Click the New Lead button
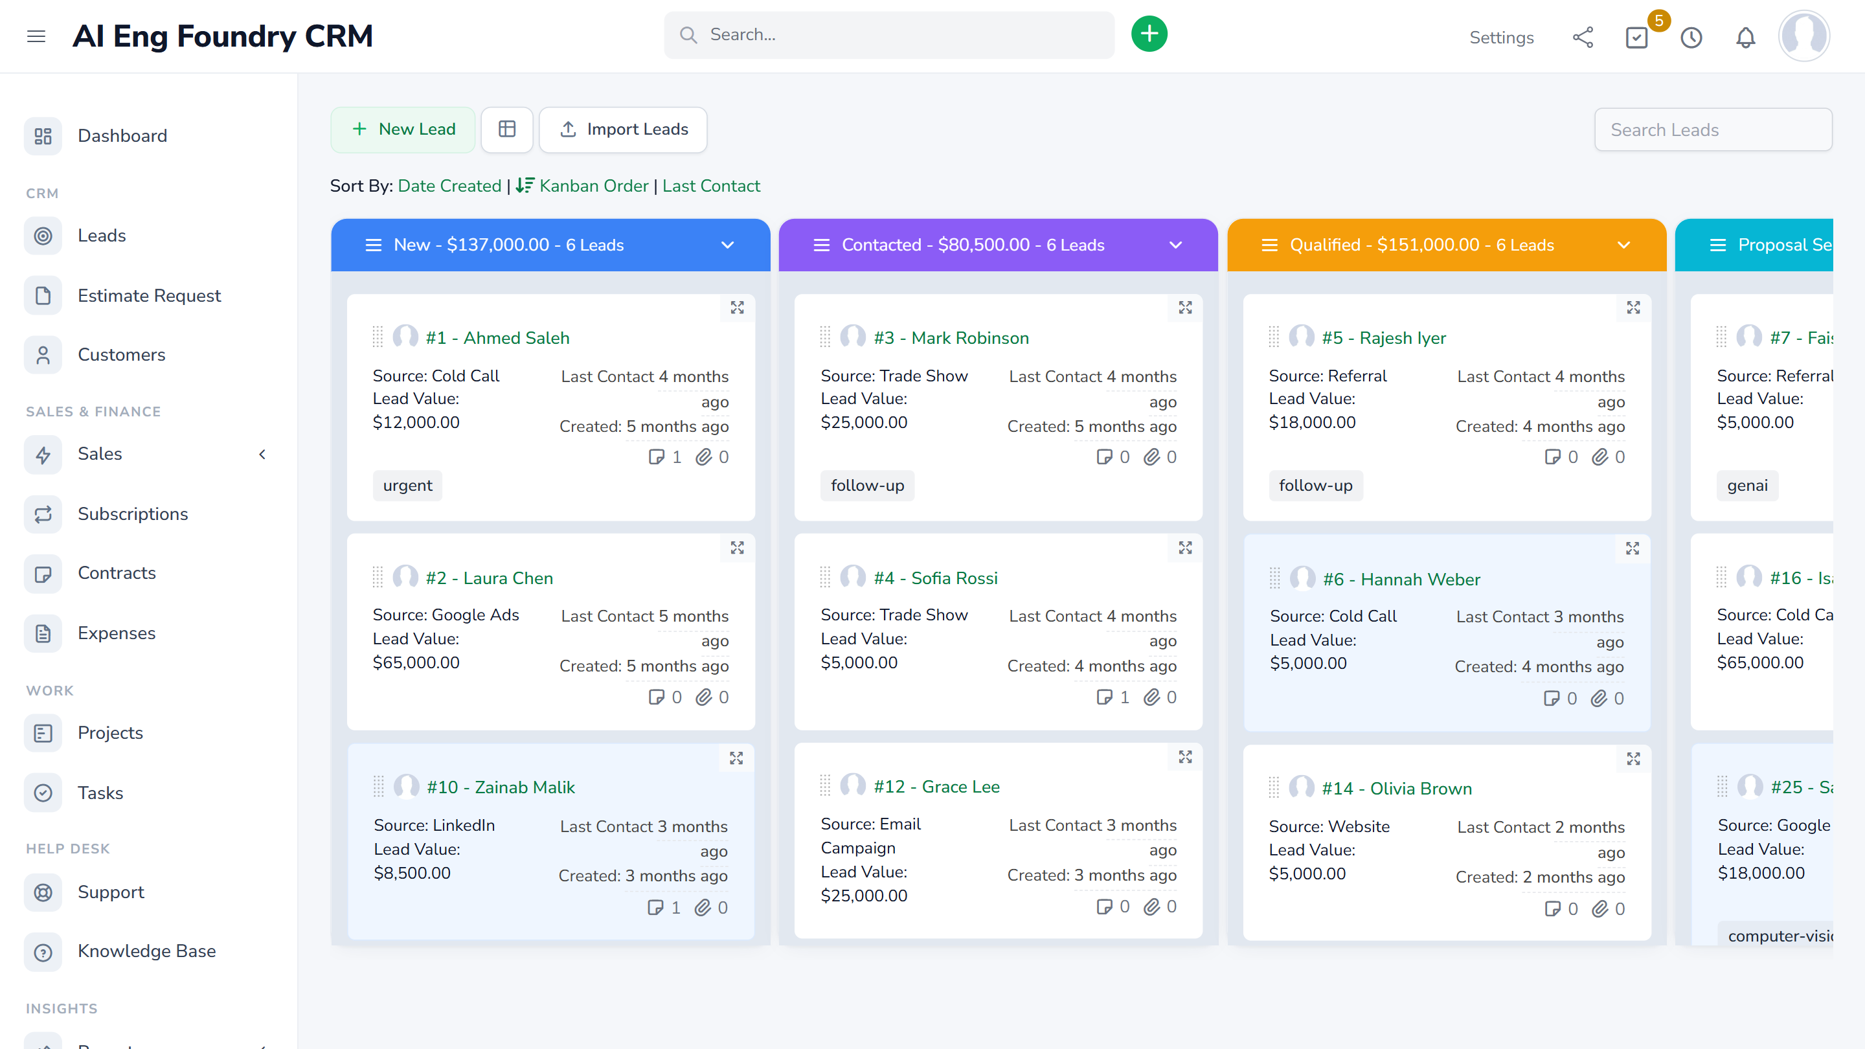This screenshot has height=1049, width=1865. pyautogui.click(x=403, y=130)
